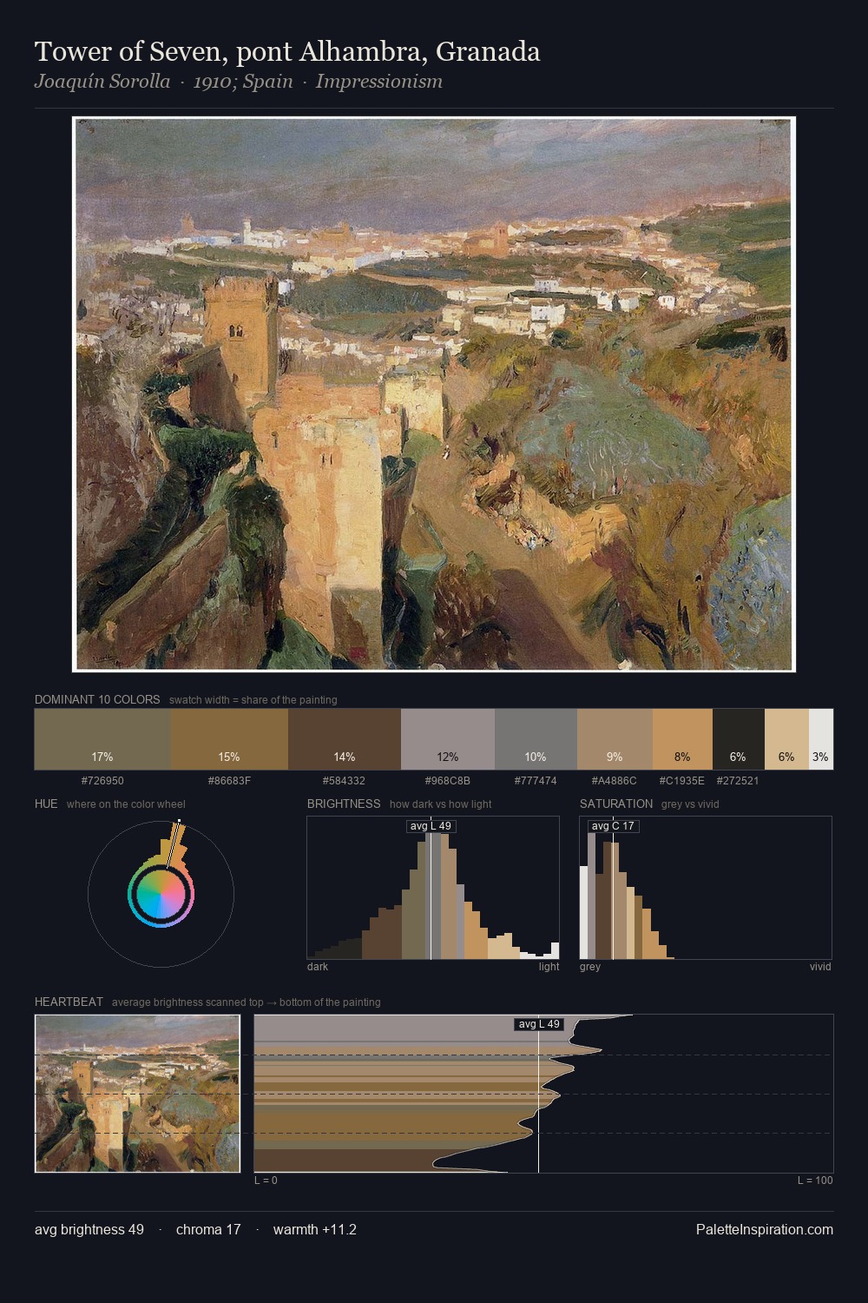This screenshot has height=1303, width=868.
Task: Click 'how dark vs how light' caption
Action: 441,804
